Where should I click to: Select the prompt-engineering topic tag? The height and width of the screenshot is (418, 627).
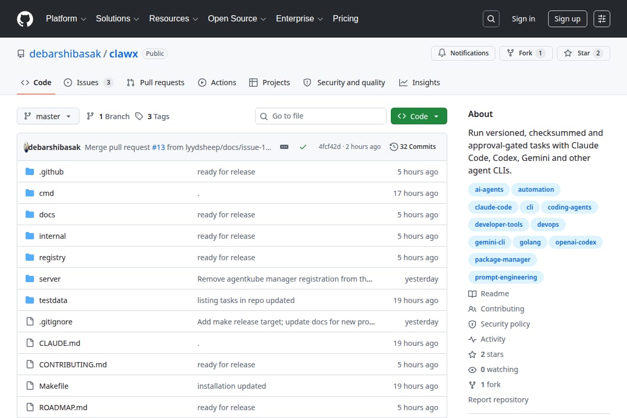click(x=506, y=277)
